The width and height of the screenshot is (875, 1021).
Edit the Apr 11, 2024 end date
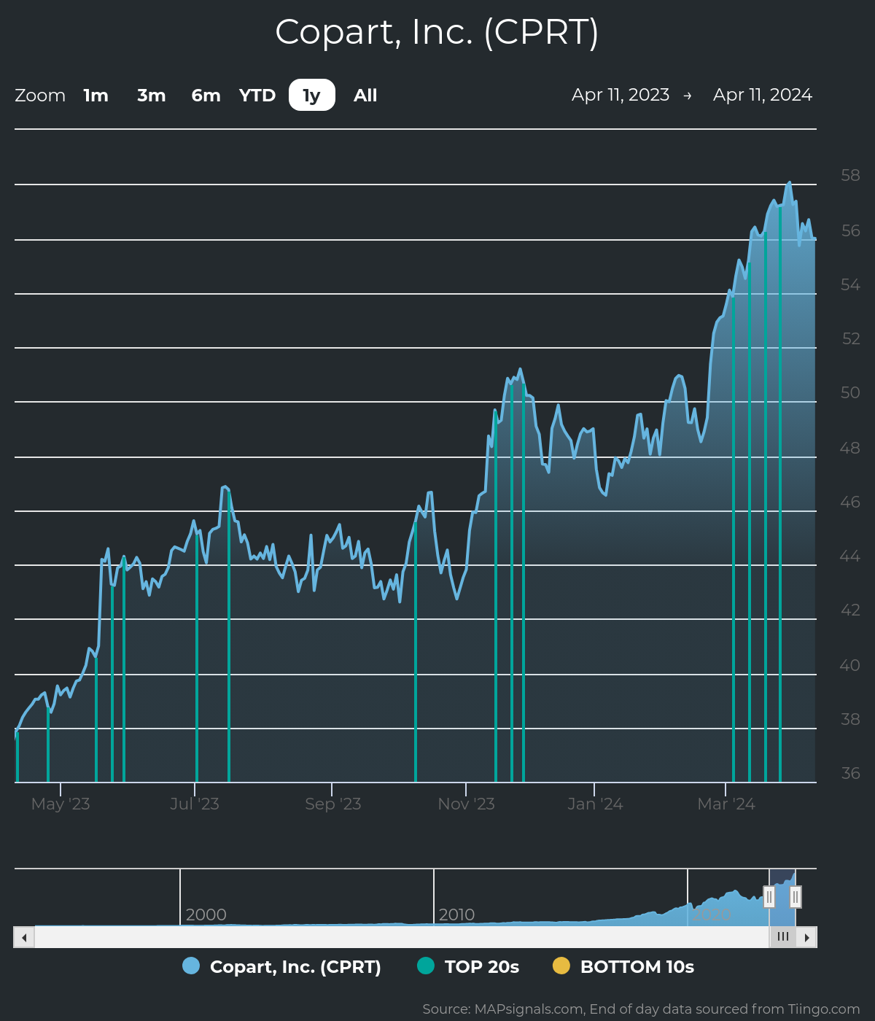[x=762, y=95]
